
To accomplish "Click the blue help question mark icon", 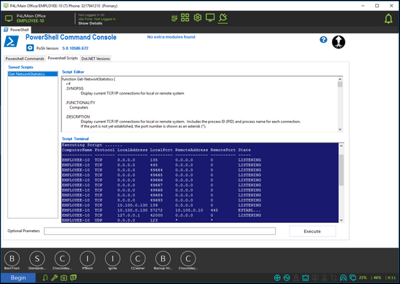I will pyautogui.click(x=323, y=40).
